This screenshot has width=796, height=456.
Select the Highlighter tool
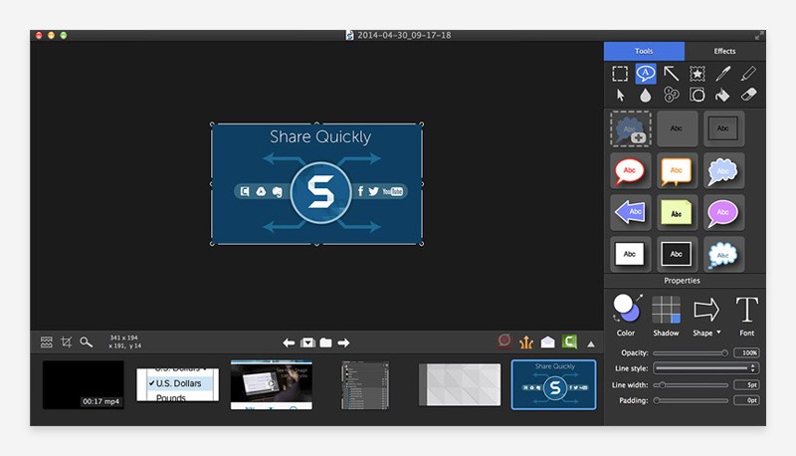(x=748, y=74)
